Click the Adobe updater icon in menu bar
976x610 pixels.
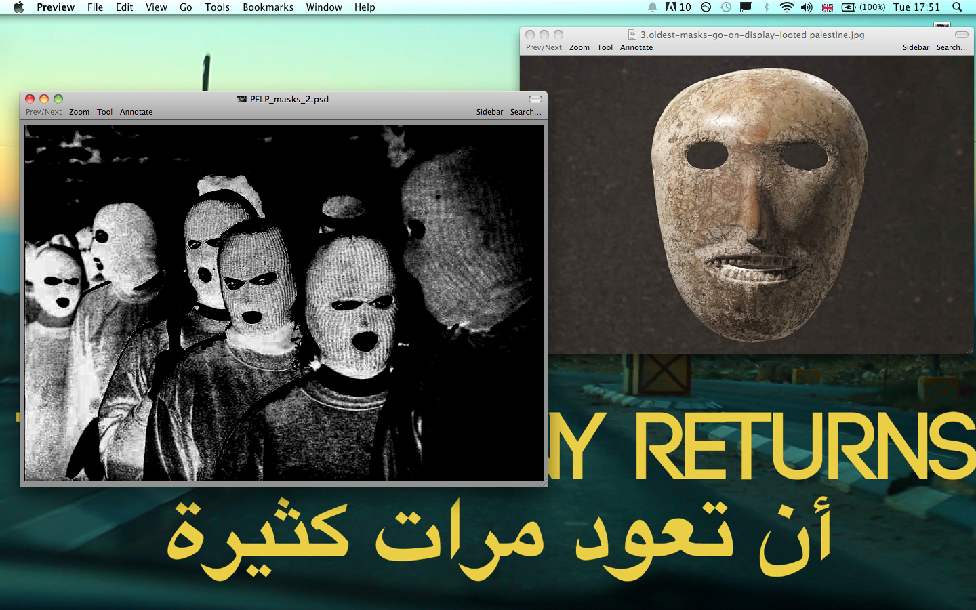click(x=678, y=7)
